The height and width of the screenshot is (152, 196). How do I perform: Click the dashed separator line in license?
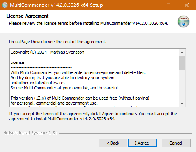click(x=41, y=68)
